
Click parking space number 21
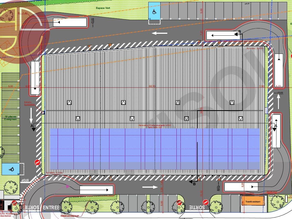click(x=170, y=19)
